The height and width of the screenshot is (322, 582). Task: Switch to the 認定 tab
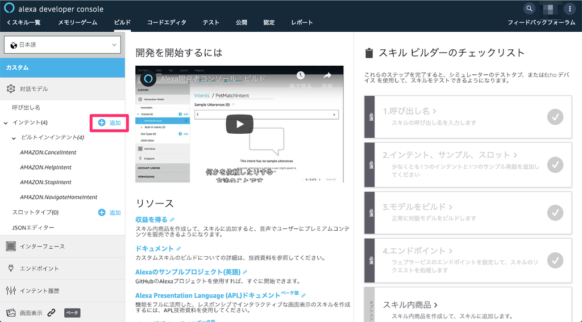point(269,23)
